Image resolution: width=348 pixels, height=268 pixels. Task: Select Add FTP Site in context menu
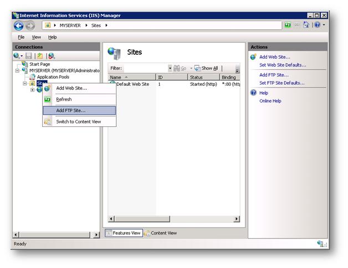click(71, 110)
